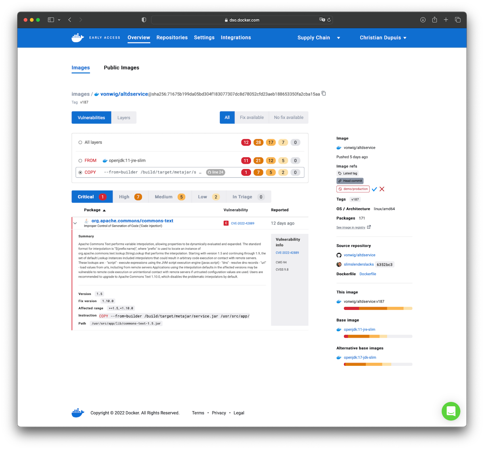Viewport: 484px width, 450px height.
Task: Click the copy digest icon after sha256
Action: click(x=324, y=94)
